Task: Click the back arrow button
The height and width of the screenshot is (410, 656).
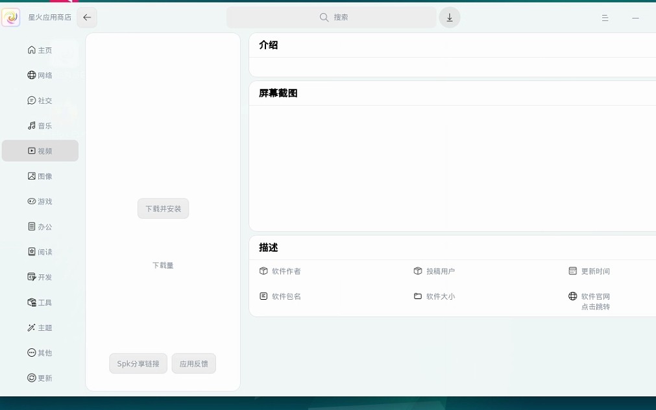Action: [x=87, y=18]
